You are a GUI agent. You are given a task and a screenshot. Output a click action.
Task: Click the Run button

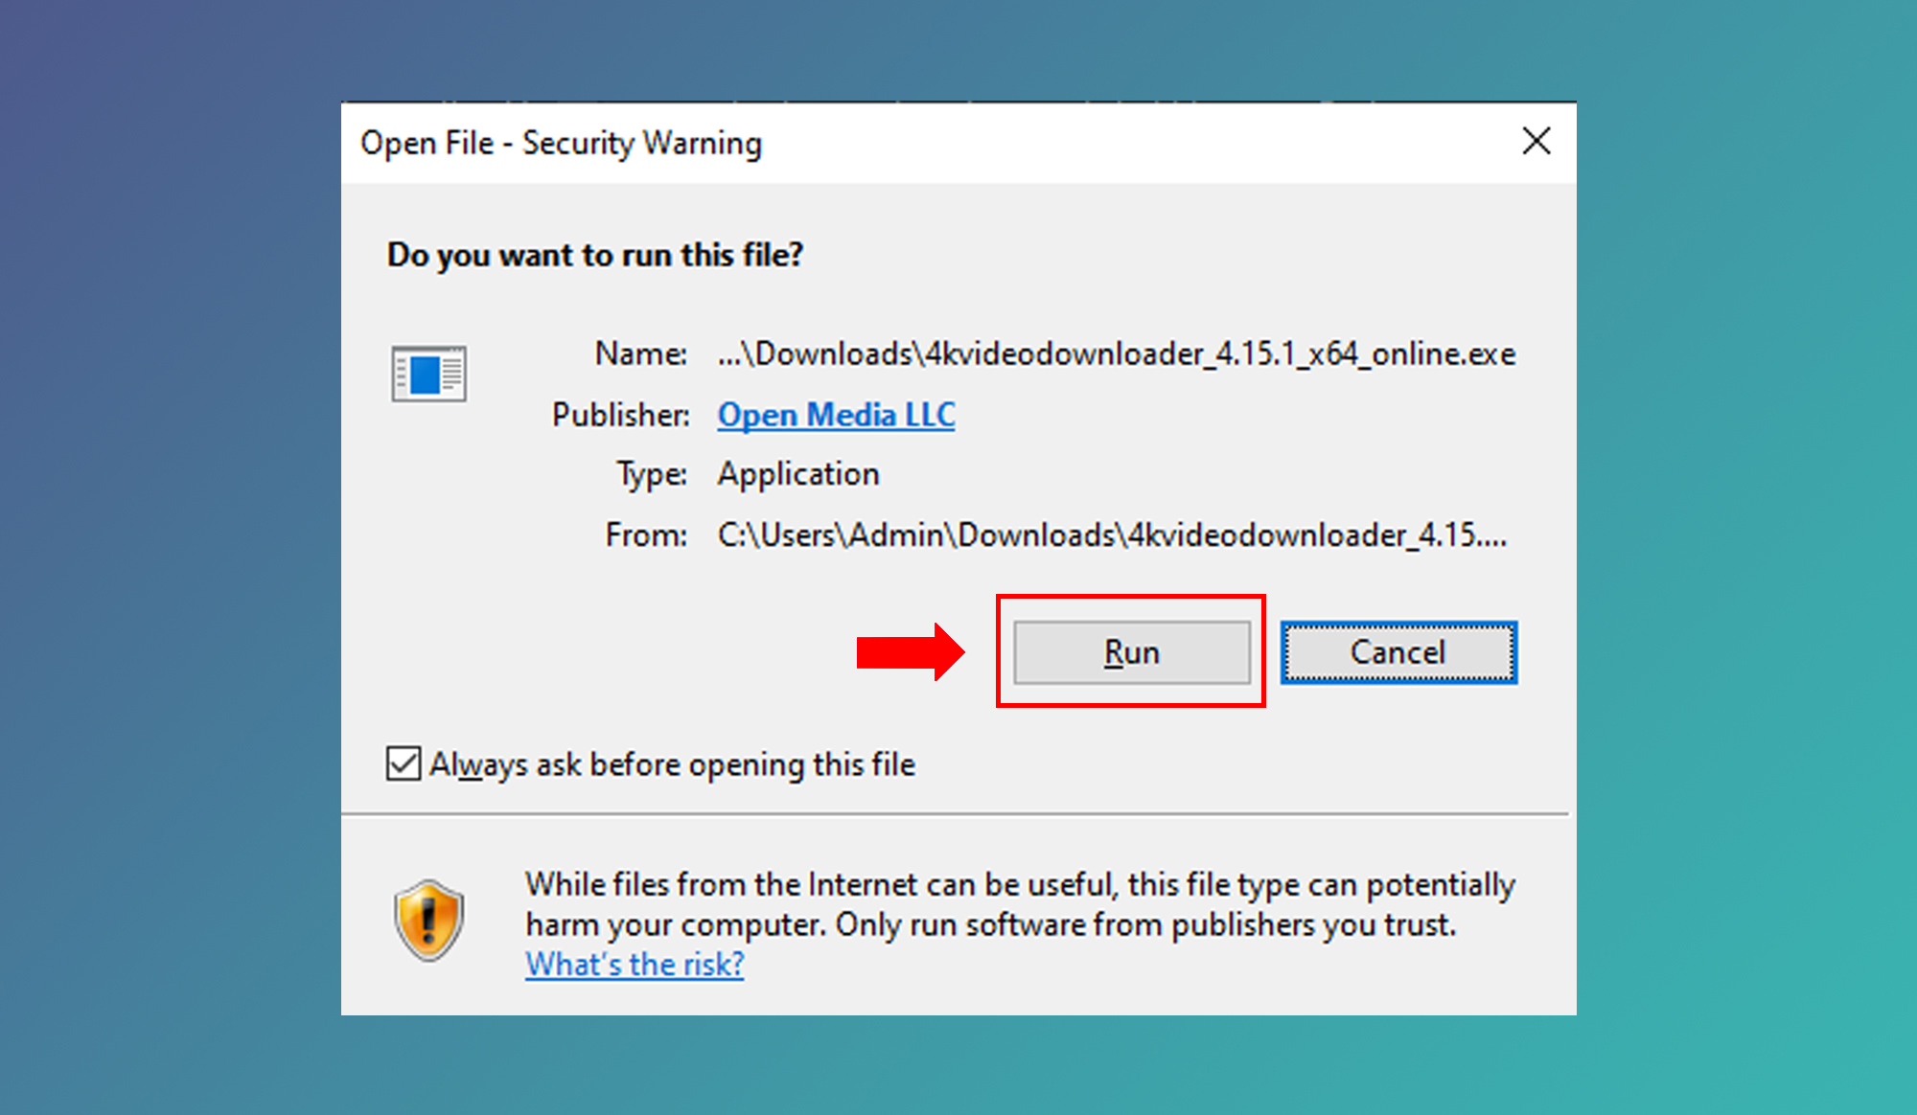pos(1132,652)
